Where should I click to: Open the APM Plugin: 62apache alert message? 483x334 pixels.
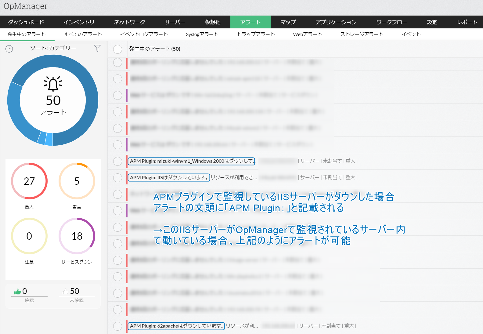tap(176, 326)
